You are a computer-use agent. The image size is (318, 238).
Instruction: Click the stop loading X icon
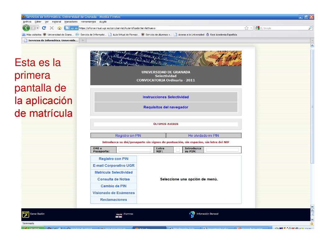coord(52,28)
